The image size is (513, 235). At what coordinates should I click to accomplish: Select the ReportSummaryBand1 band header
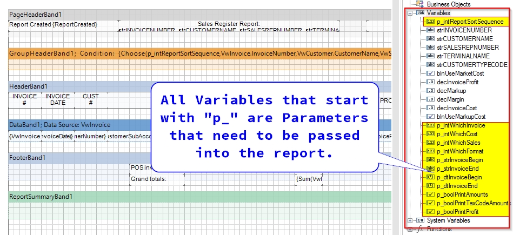coord(199,197)
